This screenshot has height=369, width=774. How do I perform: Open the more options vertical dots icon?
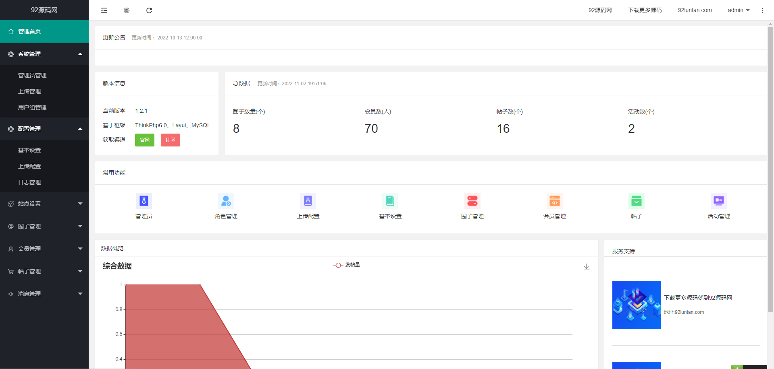tap(763, 10)
